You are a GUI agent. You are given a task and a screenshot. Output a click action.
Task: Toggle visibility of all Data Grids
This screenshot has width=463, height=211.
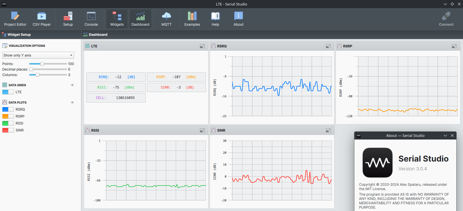72,85
